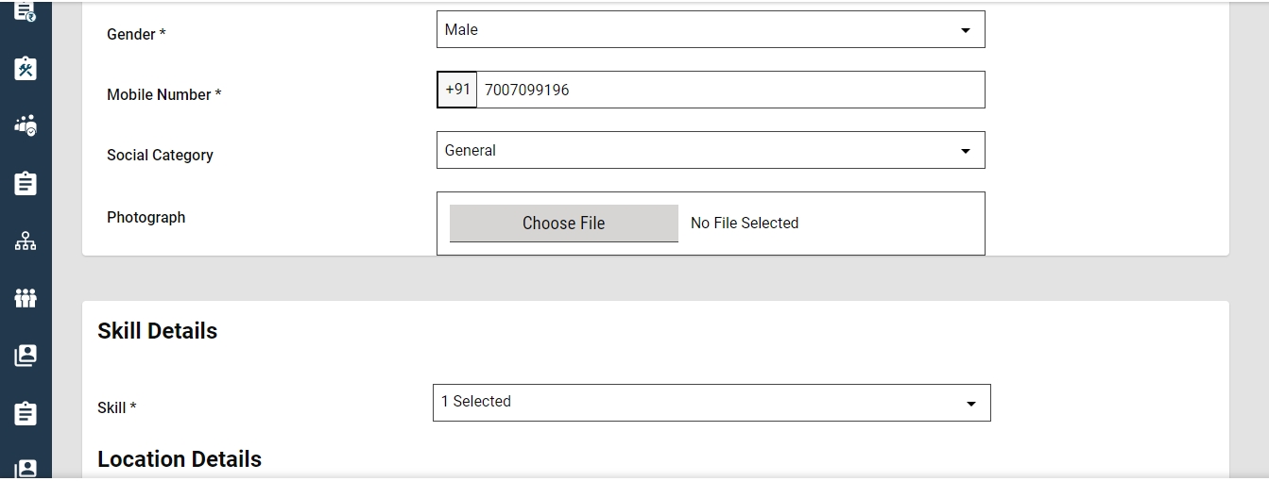Select the three-person group sidebar icon
Screen dimensions: 1269x481
[26, 298]
